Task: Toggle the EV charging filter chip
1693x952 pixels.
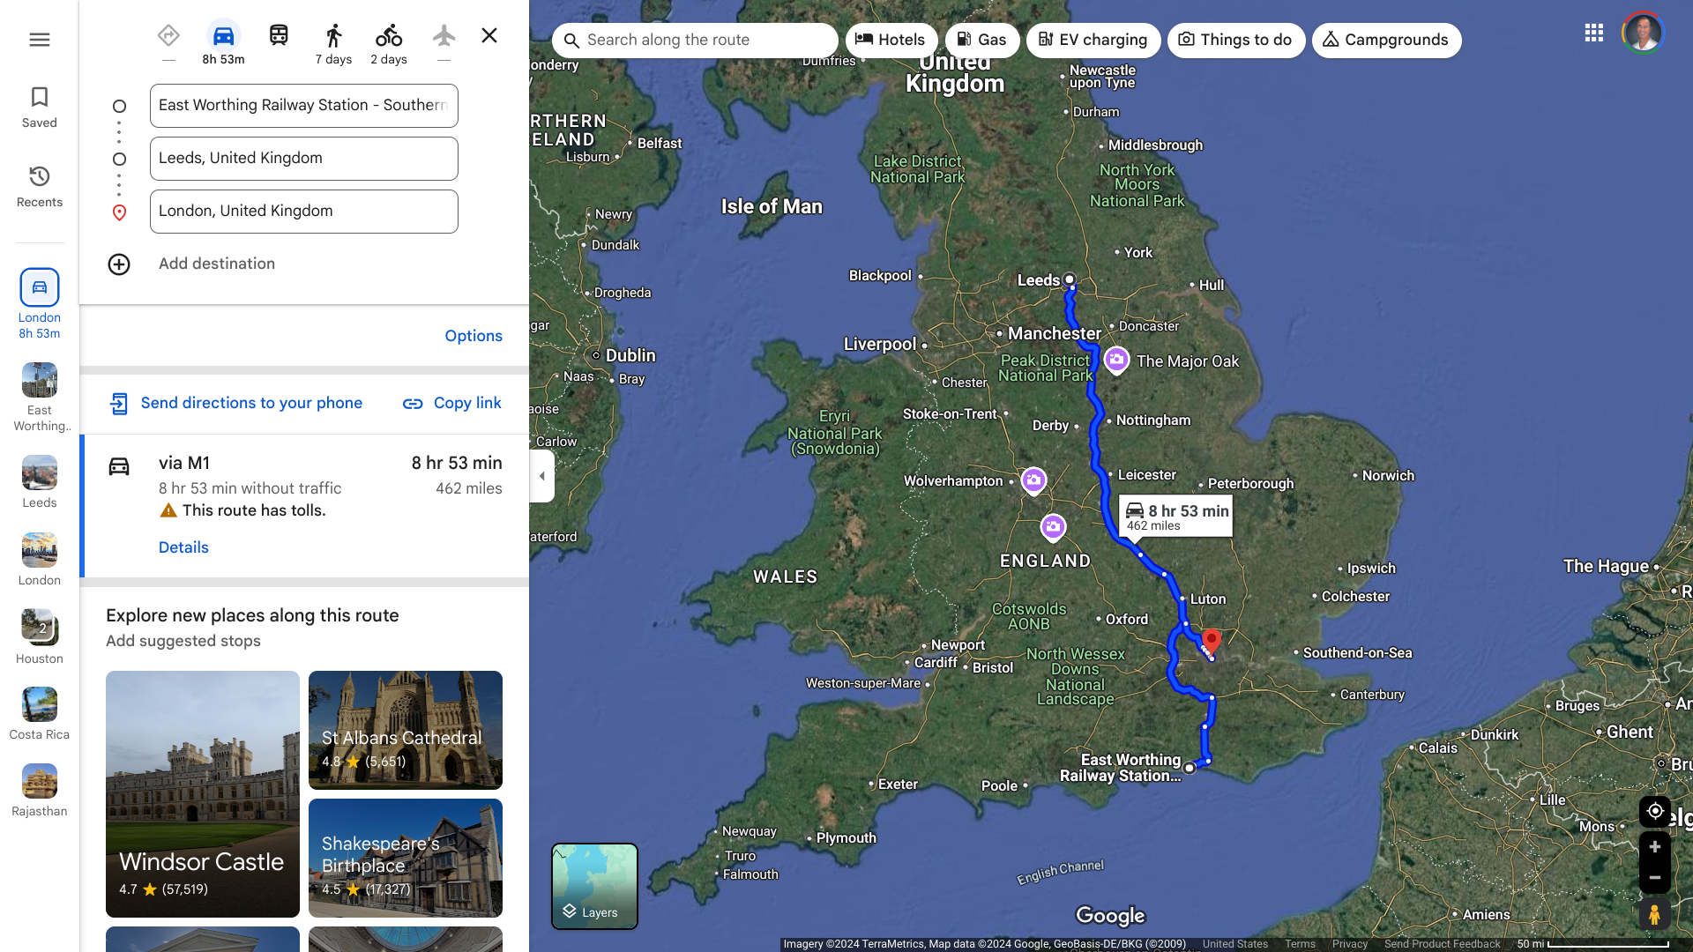Action: coord(1093,40)
